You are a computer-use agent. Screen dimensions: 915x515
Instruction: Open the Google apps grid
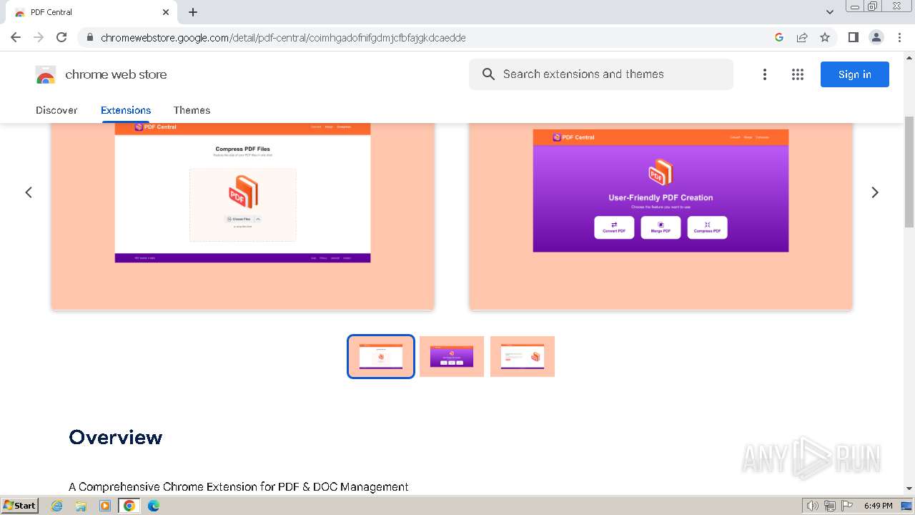click(798, 74)
